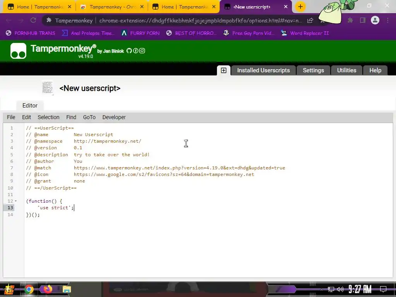
Task: Open the Find menu in the editor
Action: click(x=71, y=117)
